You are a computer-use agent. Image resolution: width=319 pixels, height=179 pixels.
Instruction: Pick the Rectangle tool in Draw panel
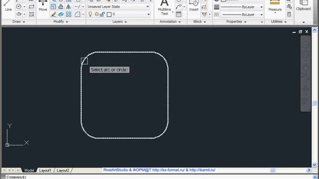tap(31, 6)
